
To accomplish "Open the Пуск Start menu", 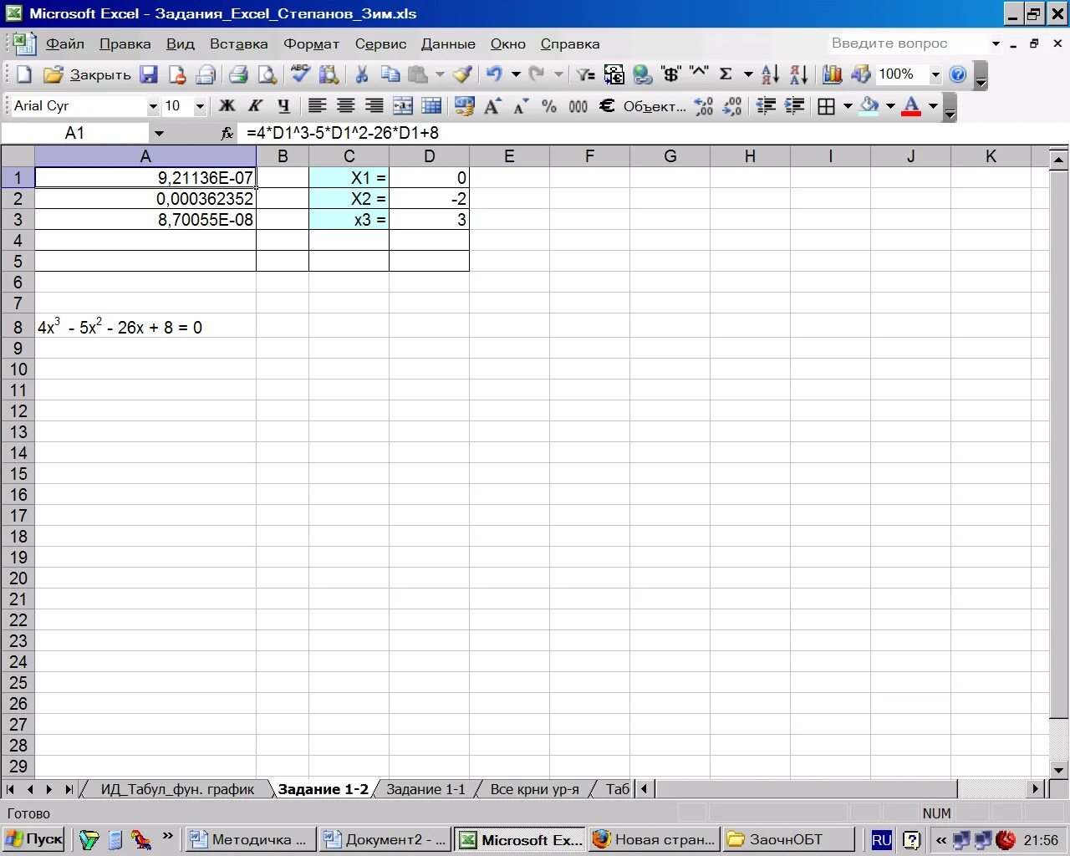I will pos(34,839).
